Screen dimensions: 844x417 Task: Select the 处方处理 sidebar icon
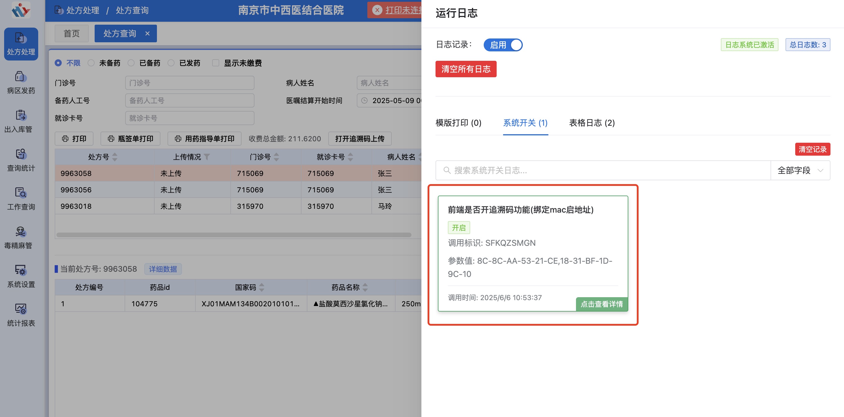tap(21, 43)
